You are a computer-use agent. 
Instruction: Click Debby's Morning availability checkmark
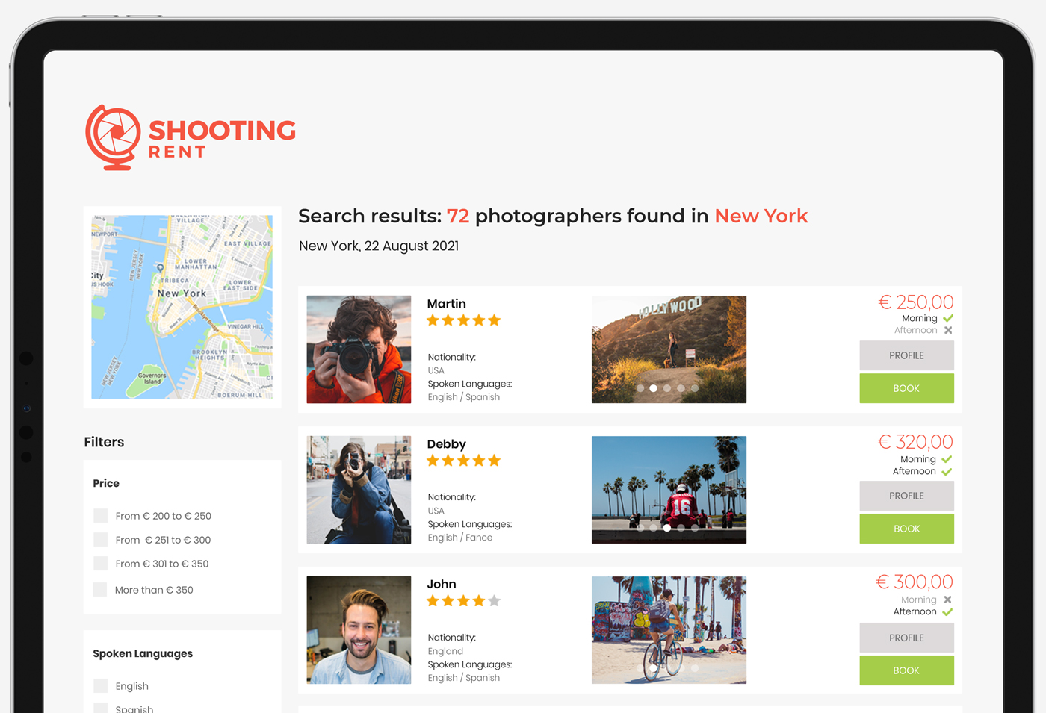coord(947,459)
